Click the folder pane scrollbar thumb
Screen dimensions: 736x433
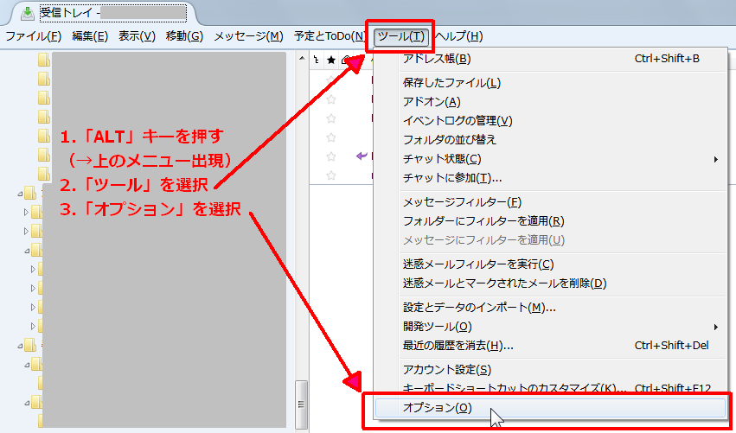click(301, 402)
